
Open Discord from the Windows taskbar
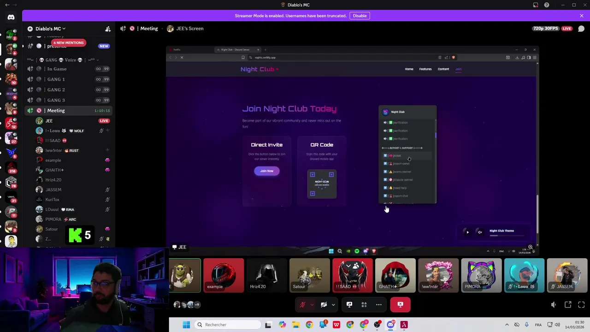(x=390, y=325)
